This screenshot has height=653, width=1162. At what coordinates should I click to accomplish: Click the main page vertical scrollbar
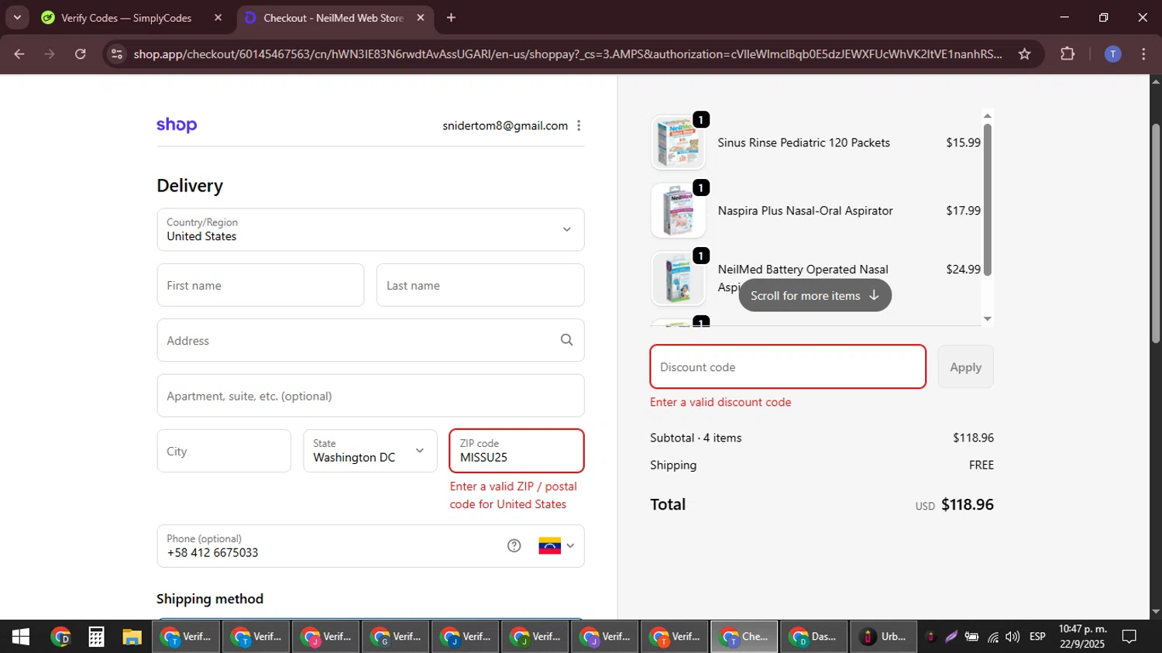[1156, 232]
